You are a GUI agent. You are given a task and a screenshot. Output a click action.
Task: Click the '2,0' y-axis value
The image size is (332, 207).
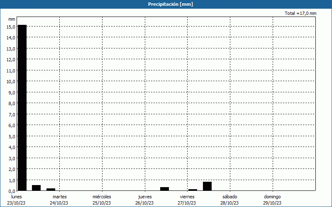tap(12, 169)
